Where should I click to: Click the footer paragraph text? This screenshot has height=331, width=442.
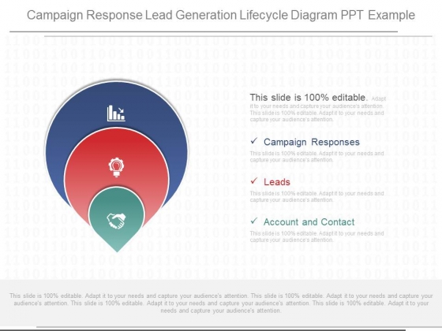[x=221, y=303]
